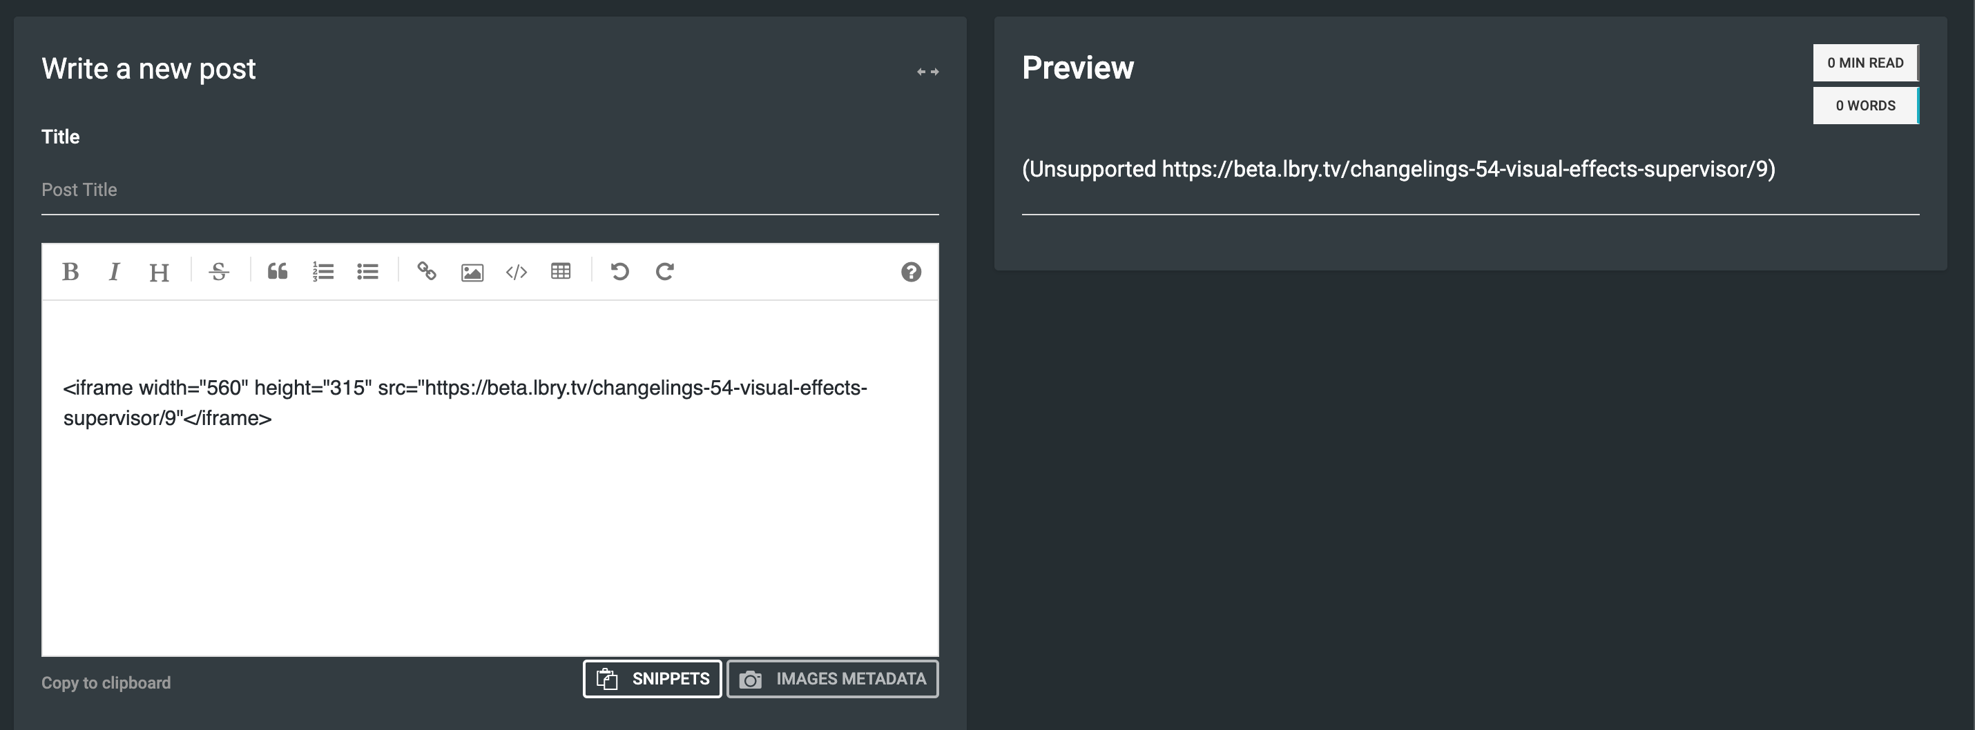Apply italic formatting to text
The height and width of the screenshot is (730, 1975).
[114, 272]
